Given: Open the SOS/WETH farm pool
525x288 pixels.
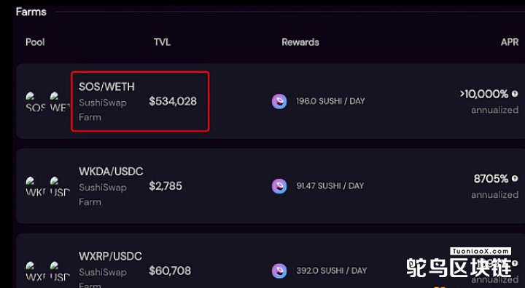Looking at the screenshot, I should [x=106, y=87].
